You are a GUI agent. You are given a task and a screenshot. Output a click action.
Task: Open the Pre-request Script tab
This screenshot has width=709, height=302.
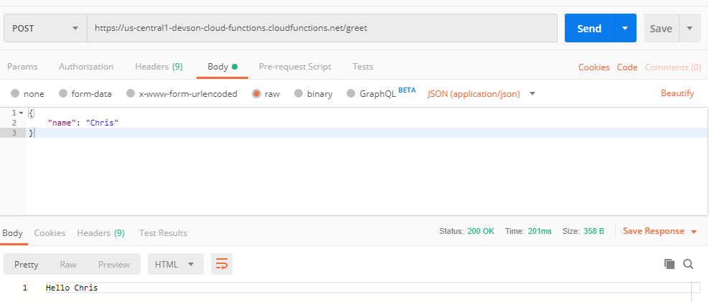click(295, 67)
